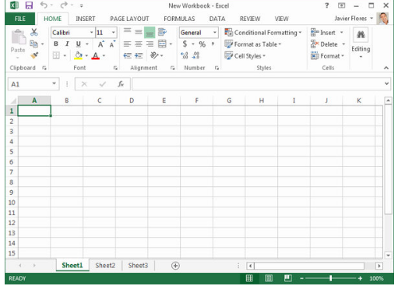Wrap text in the cell
Screen dimensions: 398x286
pyautogui.click(x=162, y=32)
